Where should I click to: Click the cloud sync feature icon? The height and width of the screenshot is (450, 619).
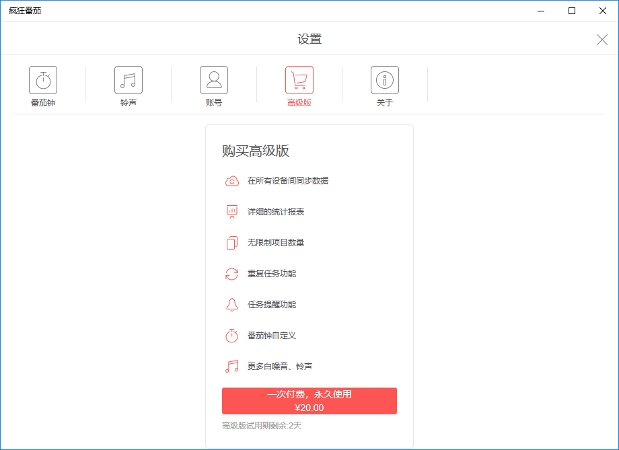231,181
